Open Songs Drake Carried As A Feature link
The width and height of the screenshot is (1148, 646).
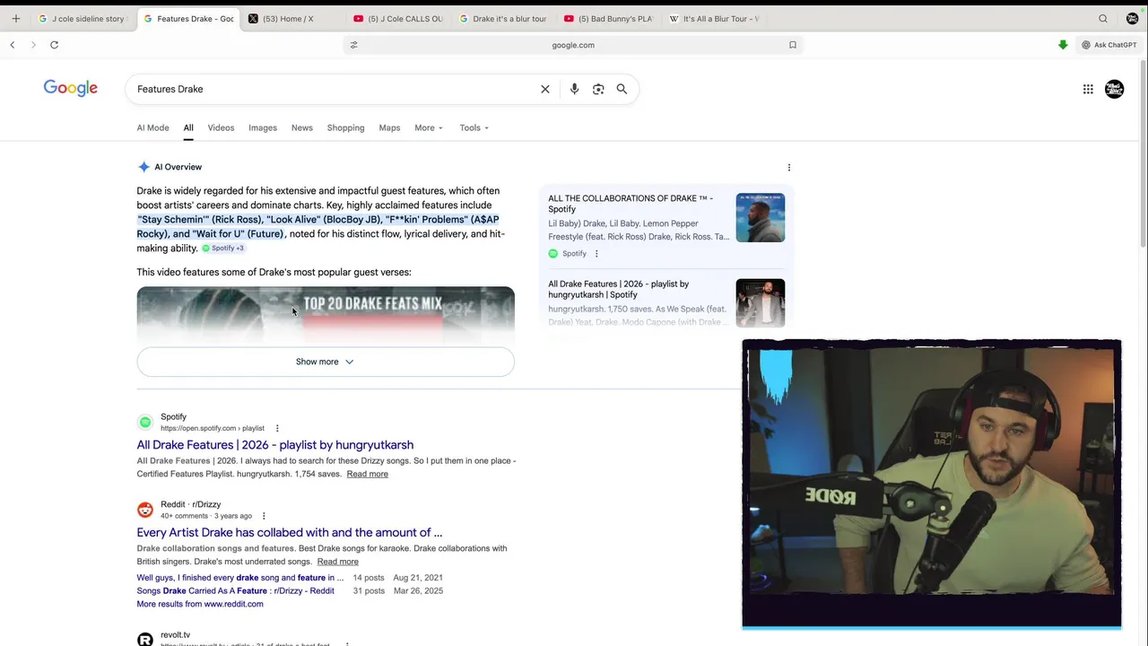click(x=235, y=591)
